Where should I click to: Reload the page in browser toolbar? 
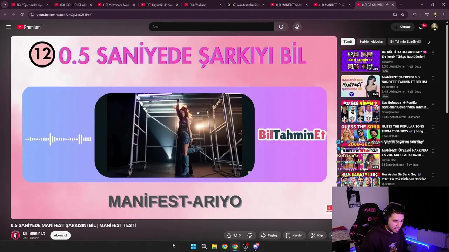click(22, 15)
